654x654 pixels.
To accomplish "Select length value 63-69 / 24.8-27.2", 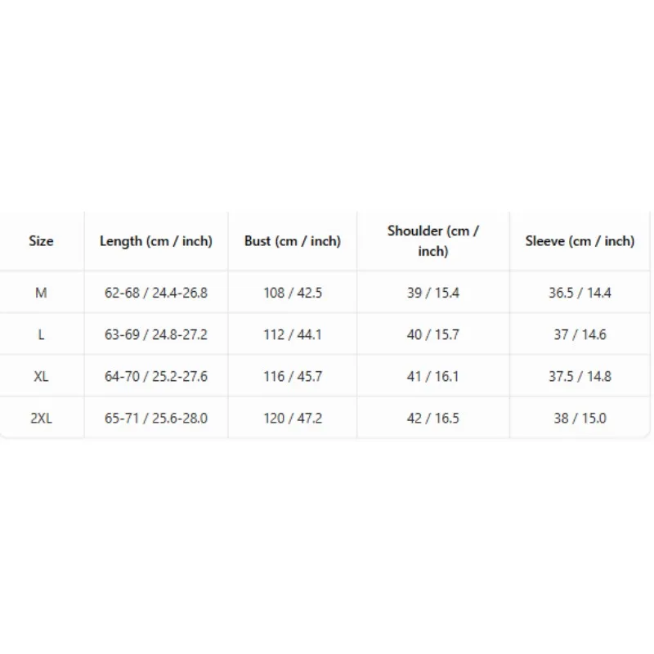I will 156,334.
